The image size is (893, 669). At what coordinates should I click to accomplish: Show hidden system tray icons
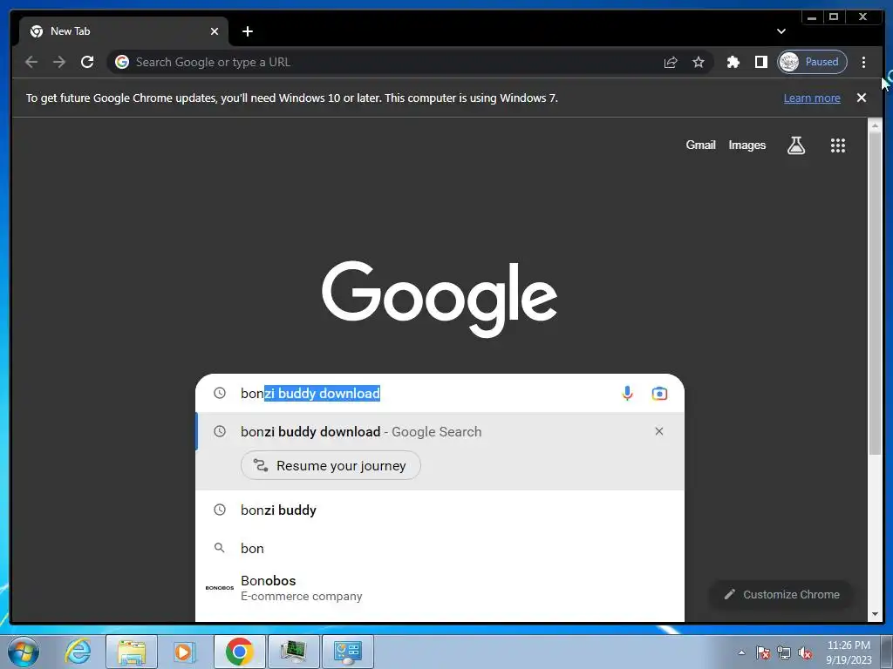pyautogui.click(x=741, y=653)
